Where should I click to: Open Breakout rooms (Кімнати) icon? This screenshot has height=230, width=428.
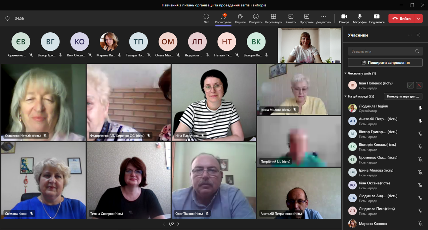291,17
